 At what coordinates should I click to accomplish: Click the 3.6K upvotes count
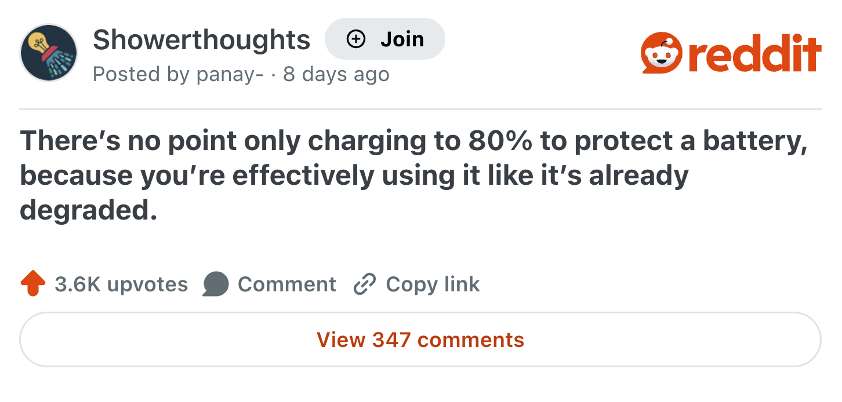pyautogui.click(x=121, y=284)
